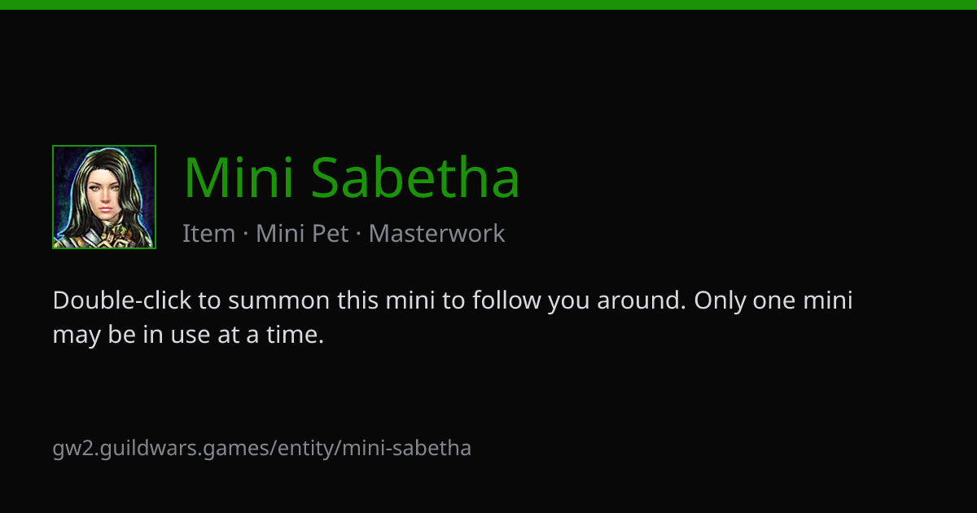Screen dimensions: 977x513
Task: Click the dot separator before "Masterwork"
Action: pos(358,235)
